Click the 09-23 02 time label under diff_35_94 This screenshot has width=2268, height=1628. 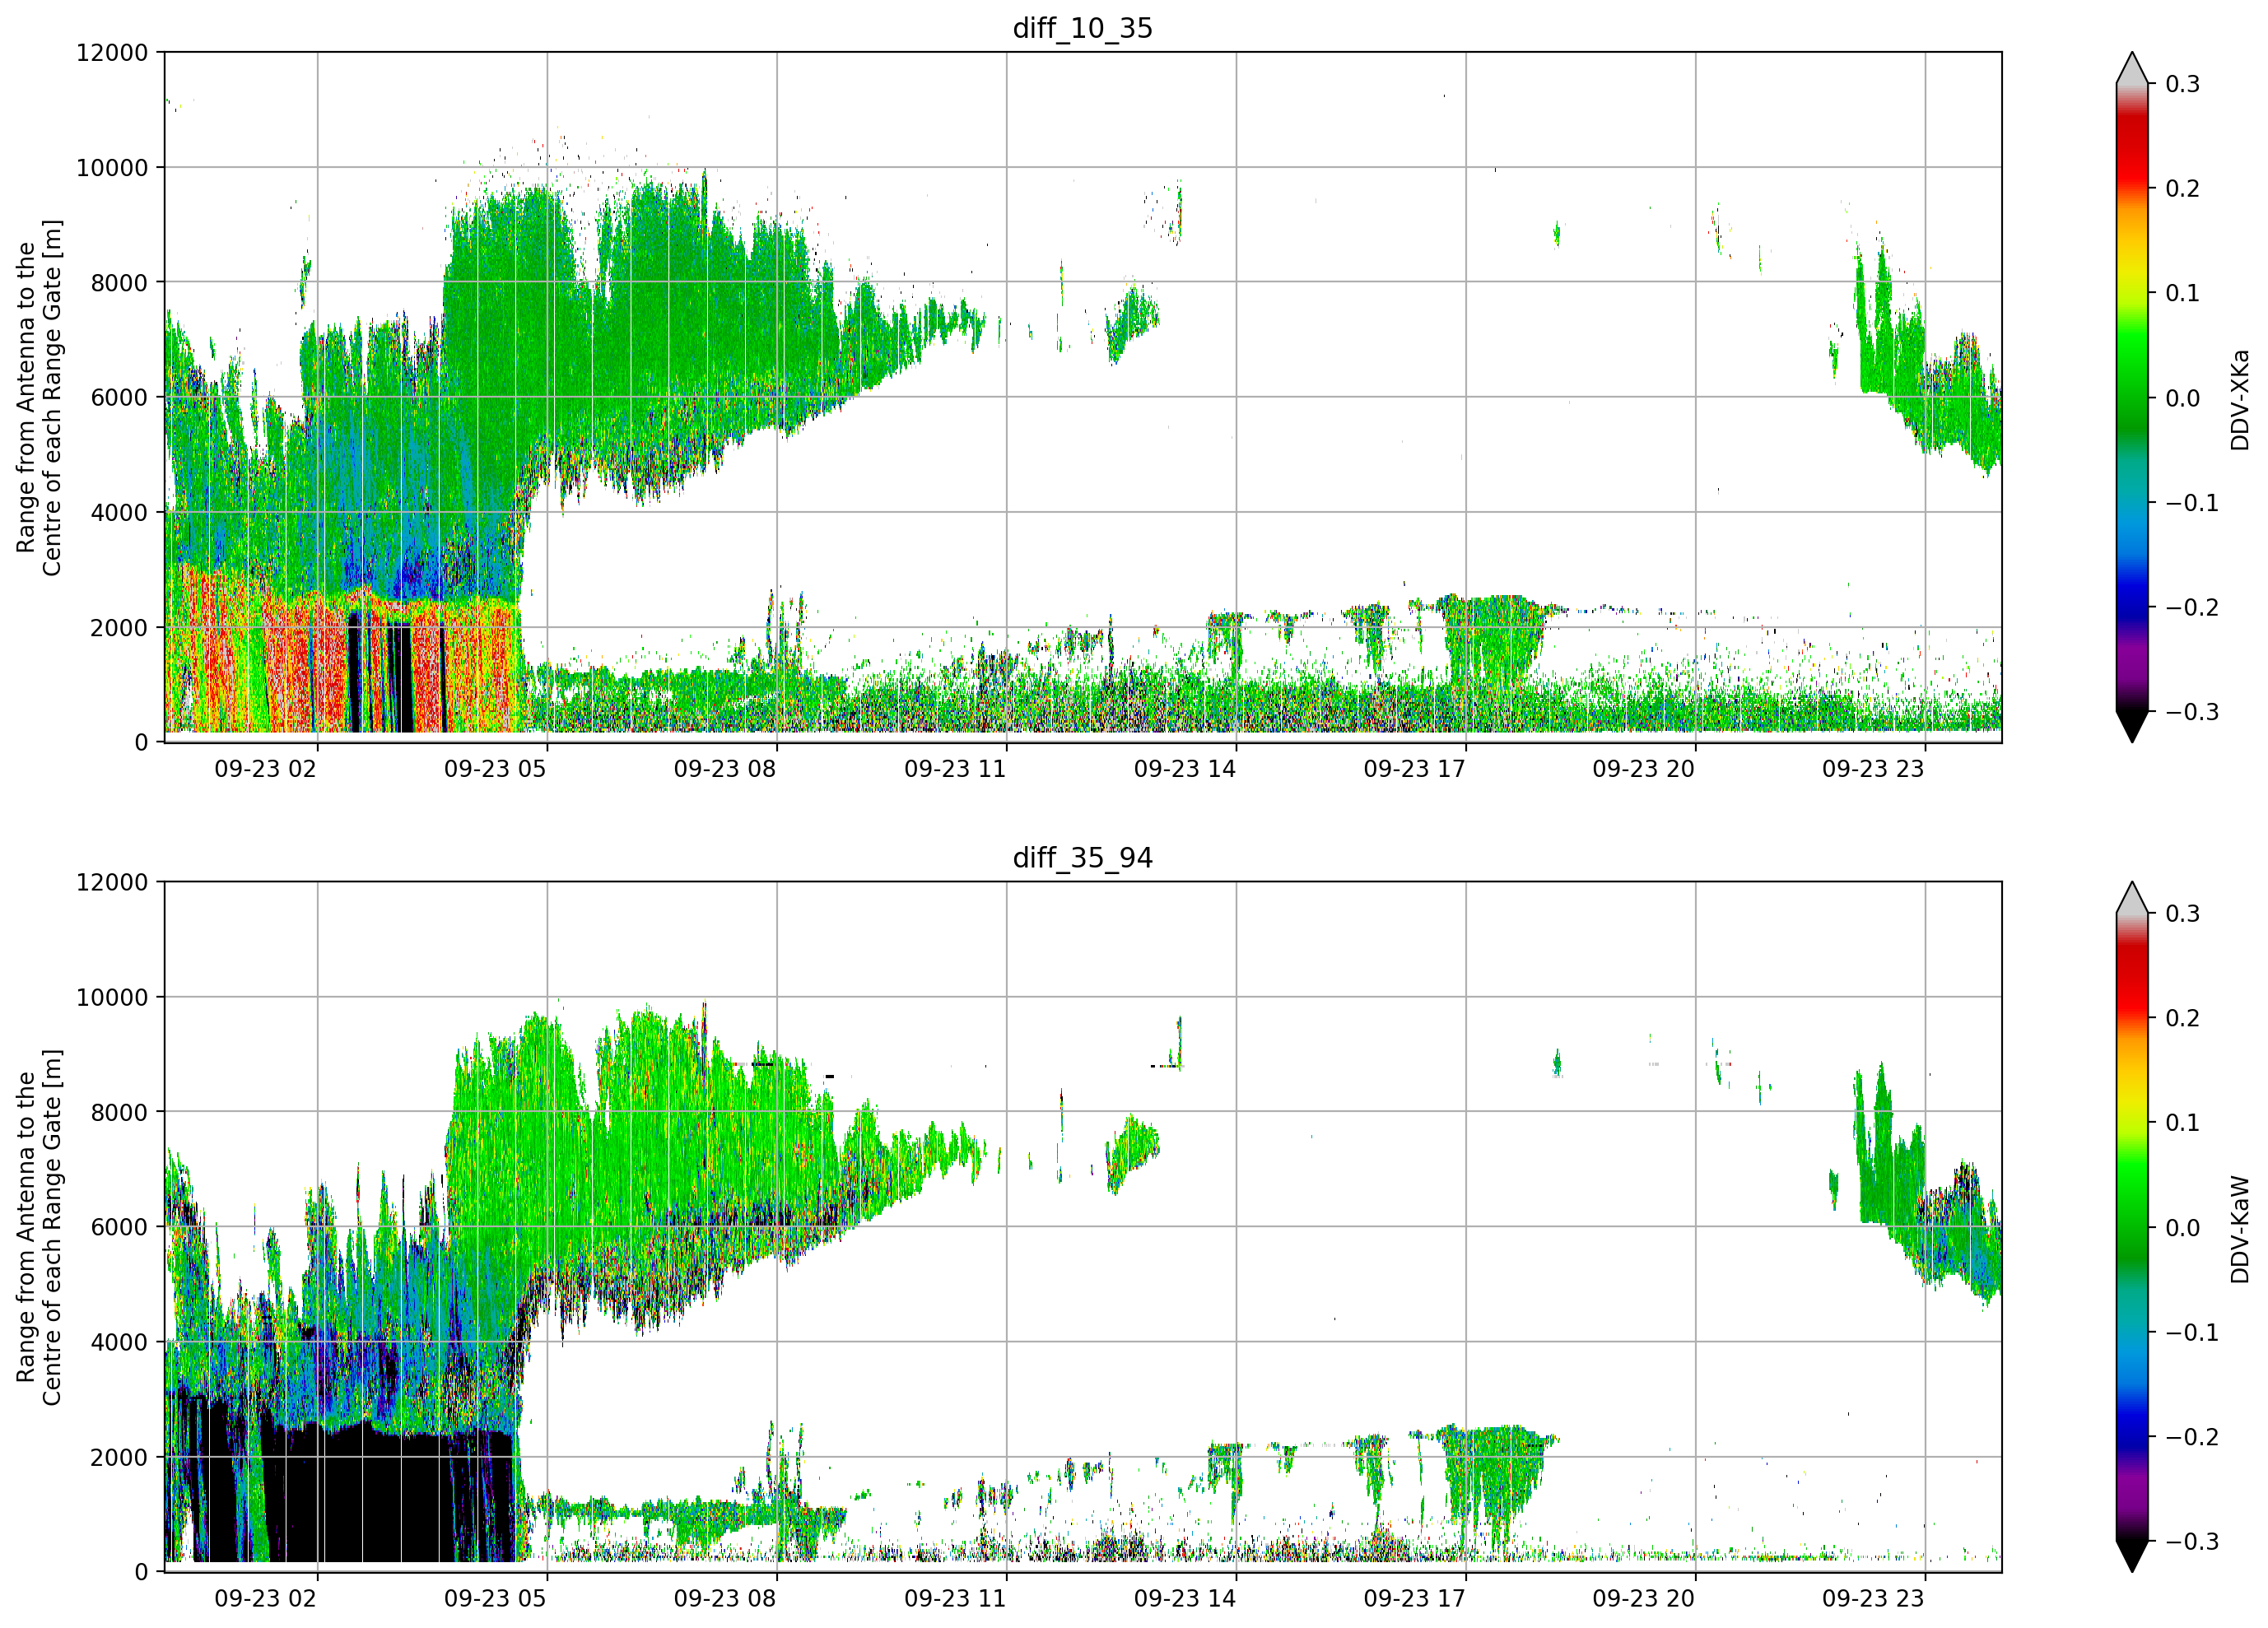(x=266, y=1599)
